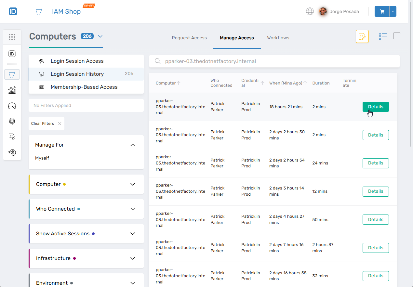413x287 pixels.
Task: Open the language globe icon
Action: click(310, 11)
